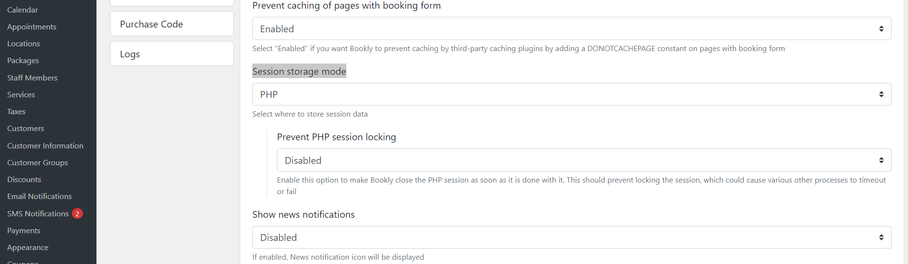Open the Payments sidebar link
This screenshot has height=264, width=908.
pos(24,230)
